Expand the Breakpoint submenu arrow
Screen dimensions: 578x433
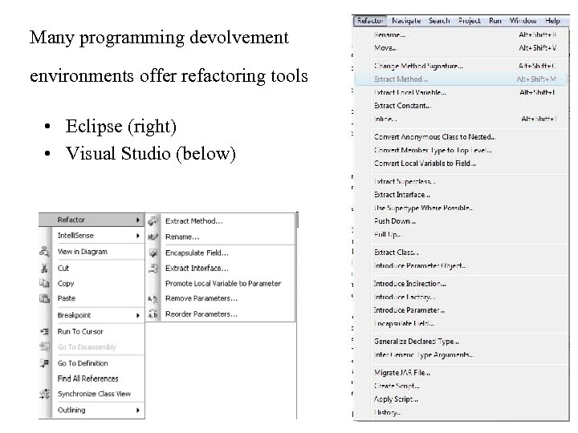pos(138,315)
